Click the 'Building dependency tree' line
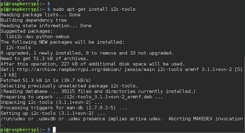The width and height of the screenshot is (245, 133). point(33,20)
